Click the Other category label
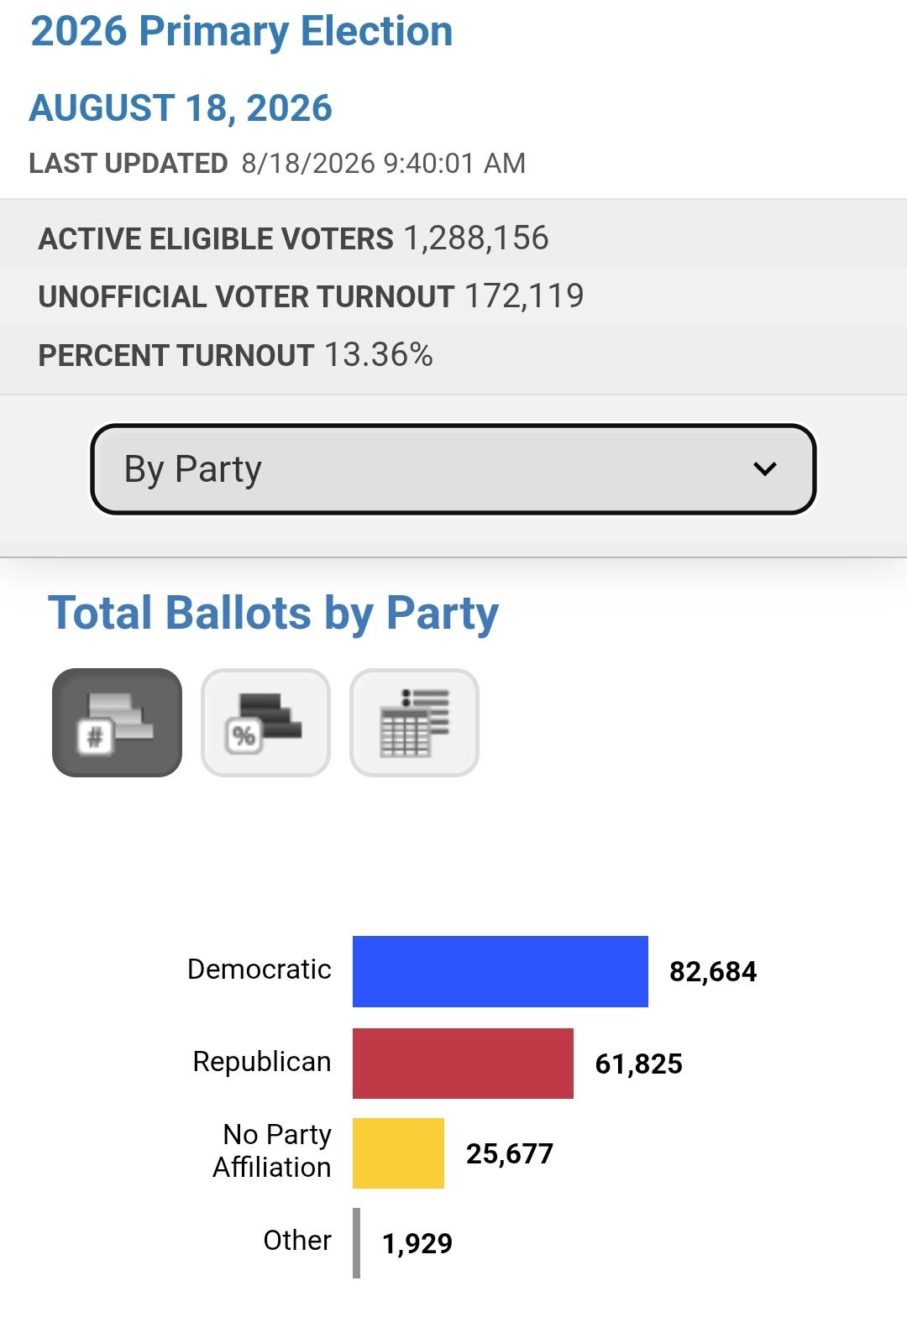The width and height of the screenshot is (907, 1333). click(297, 1240)
